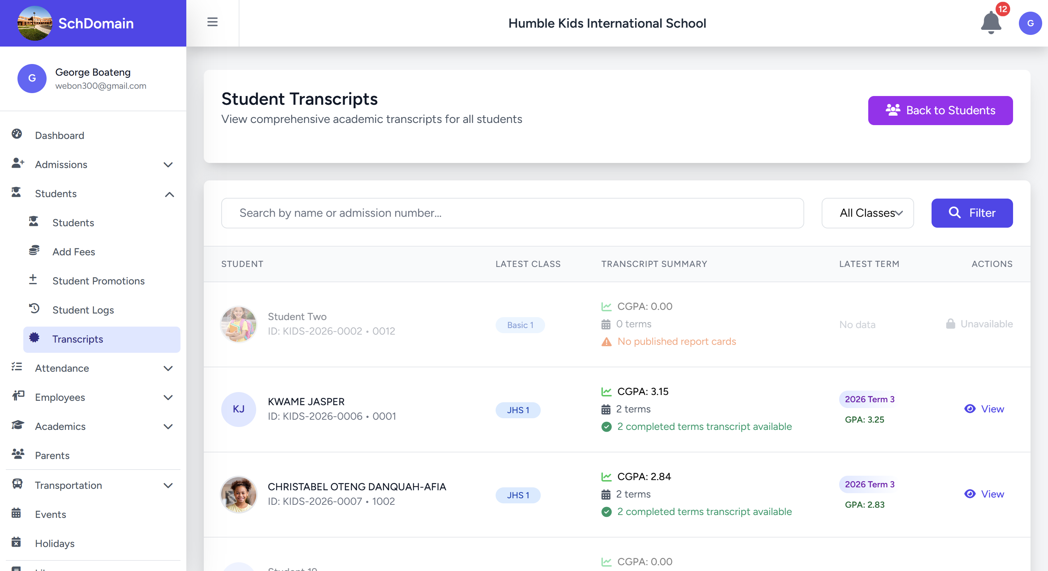Click the Back to Students button
Screen dimensions: 1048x571
tap(940, 110)
